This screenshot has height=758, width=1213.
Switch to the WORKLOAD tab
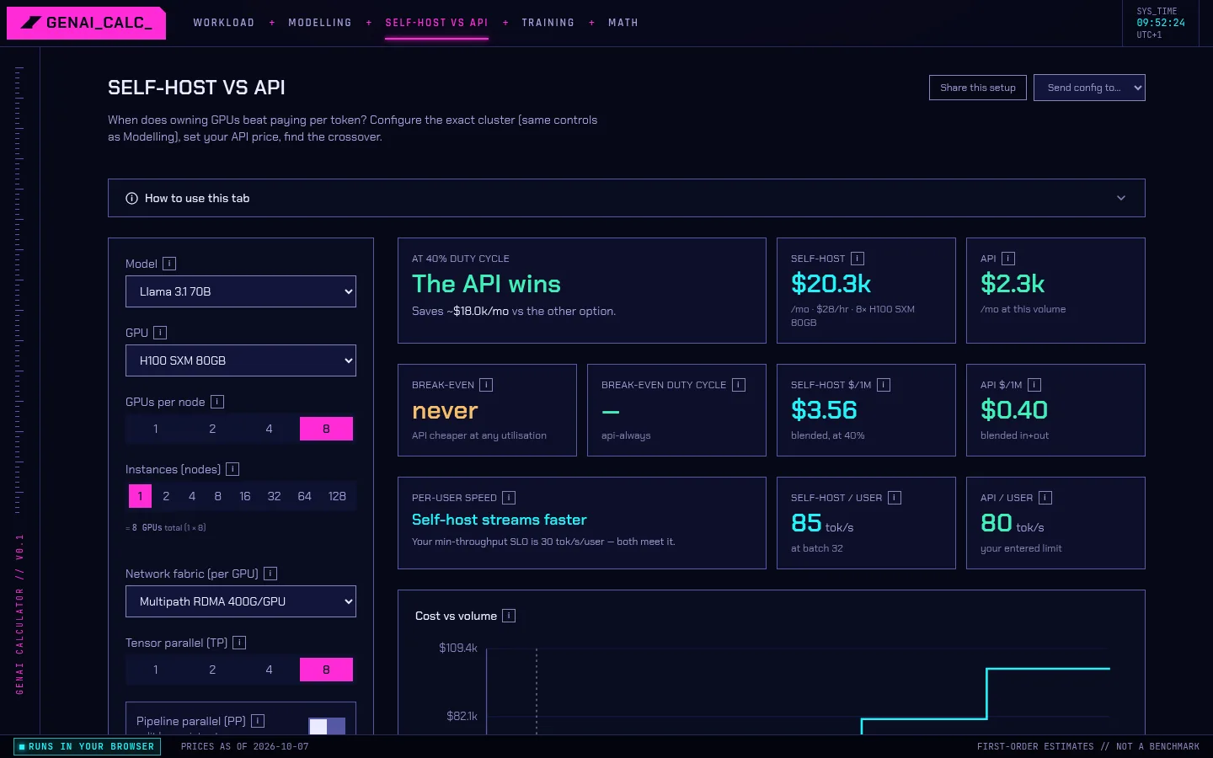[x=224, y=23]
